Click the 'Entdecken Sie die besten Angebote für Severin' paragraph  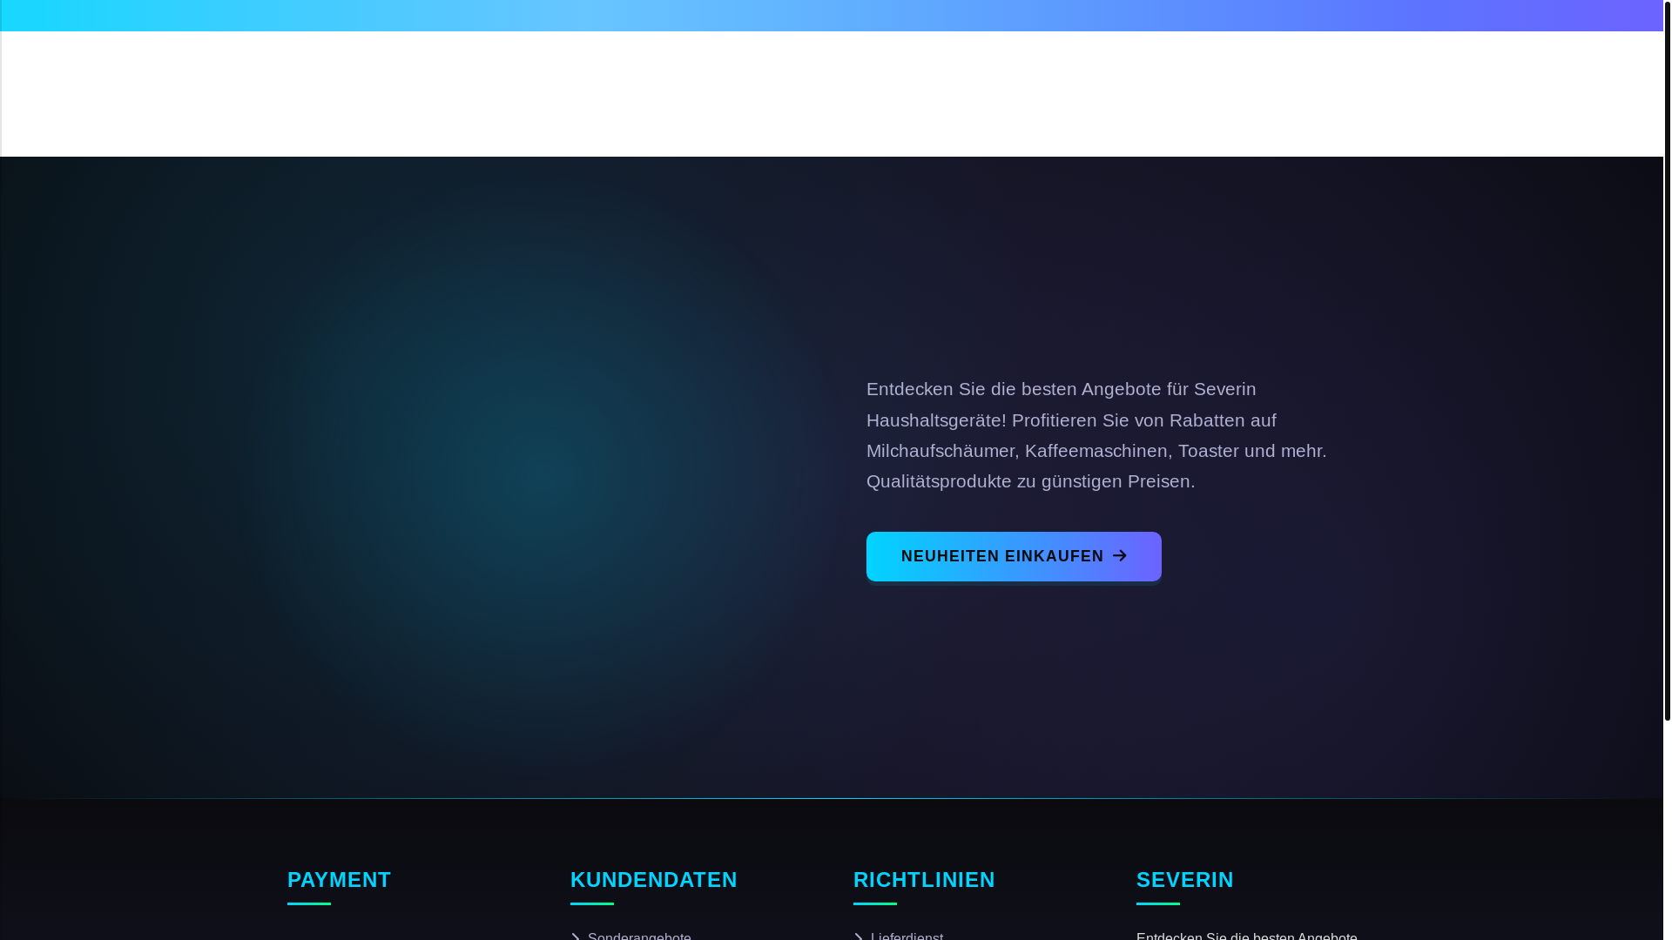tap(1097, 435)
